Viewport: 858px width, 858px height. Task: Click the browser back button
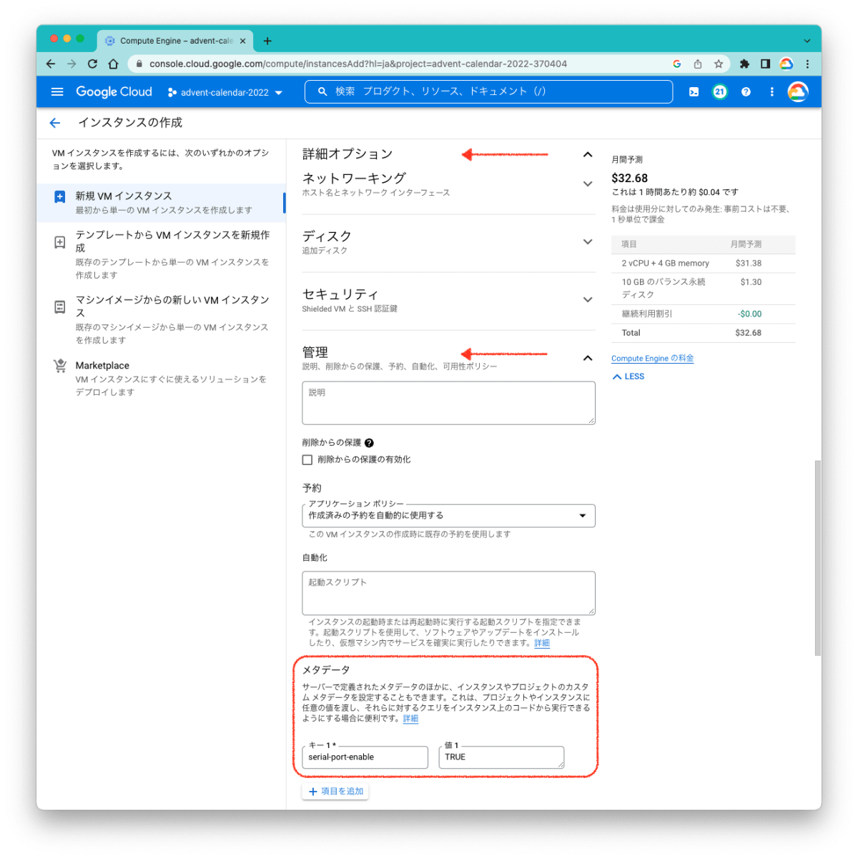(x=51, y=64)
